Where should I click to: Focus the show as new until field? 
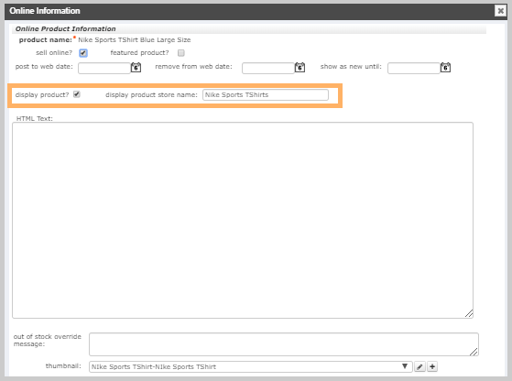point(414,68)
